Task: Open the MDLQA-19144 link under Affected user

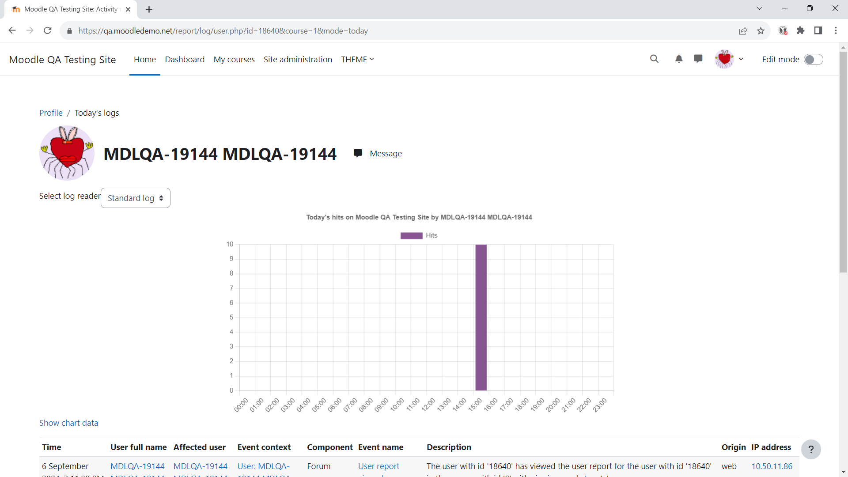Action: click(x=201, y=466)
